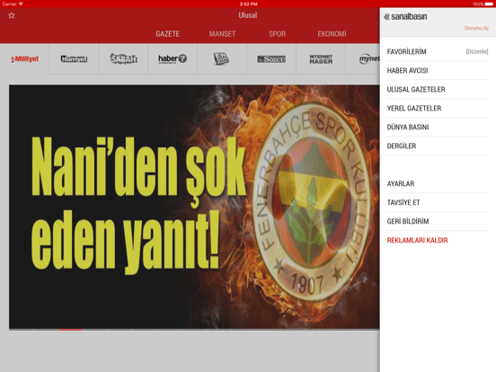Viewport: 496px width, 372px height.
Task: Switch to the SPOR tab
Action: pos(277,34)
